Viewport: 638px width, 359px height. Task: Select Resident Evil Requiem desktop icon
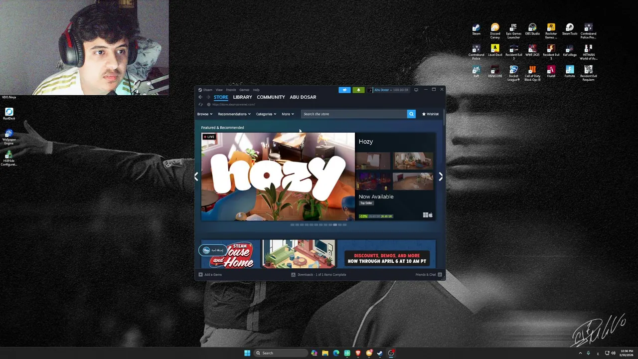(x=588, y=73)
